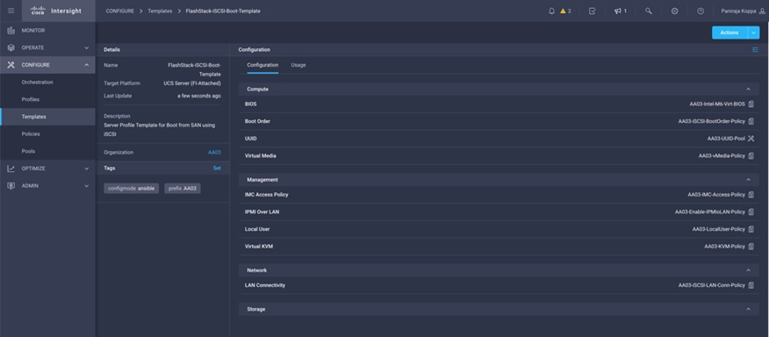Switch to the Usage tab
Image resolution: width=769 pixels, height=337 pixels.
[298, 65]
